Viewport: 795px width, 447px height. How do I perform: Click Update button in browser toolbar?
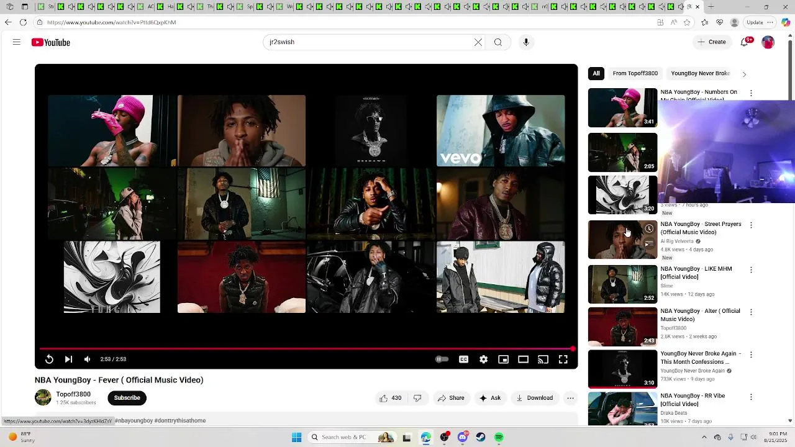(x=755, y=22)
